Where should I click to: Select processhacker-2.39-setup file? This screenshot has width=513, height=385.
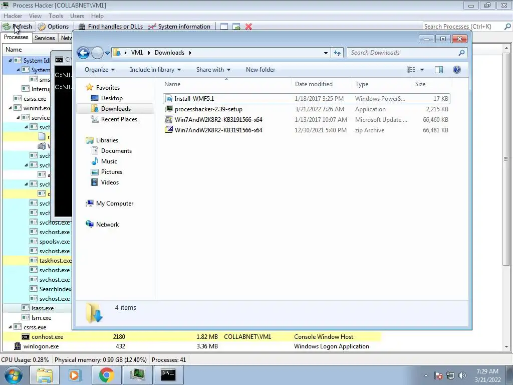click(307, 109)
